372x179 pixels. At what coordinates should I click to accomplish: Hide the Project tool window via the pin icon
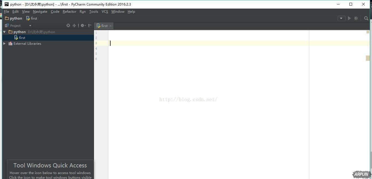(x=90, y=25)
